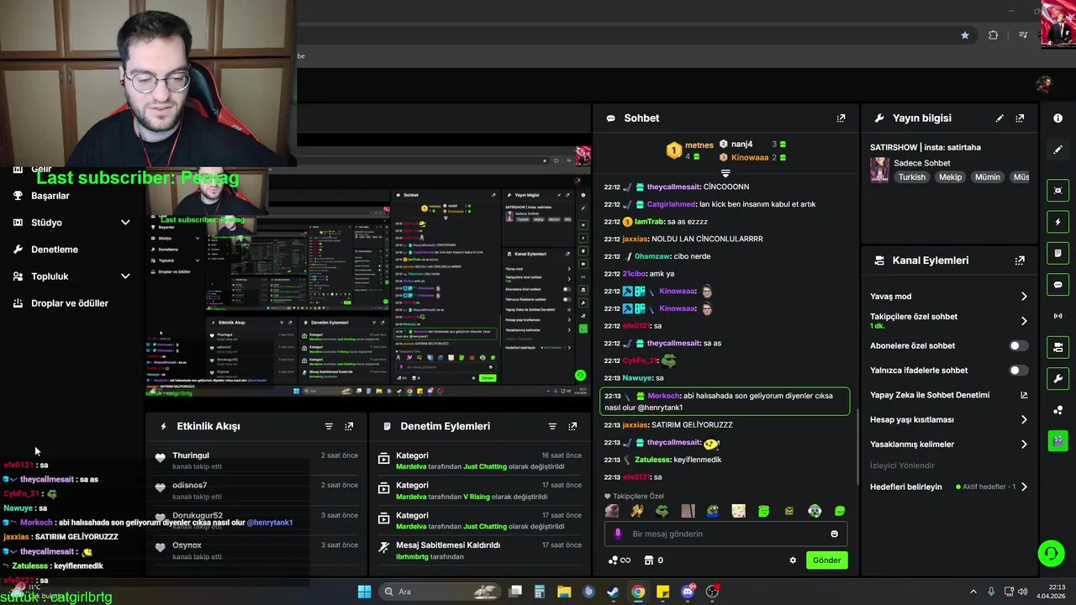
Task: Collapse the chat leaderboard arrow
Action: pos(725,173)
